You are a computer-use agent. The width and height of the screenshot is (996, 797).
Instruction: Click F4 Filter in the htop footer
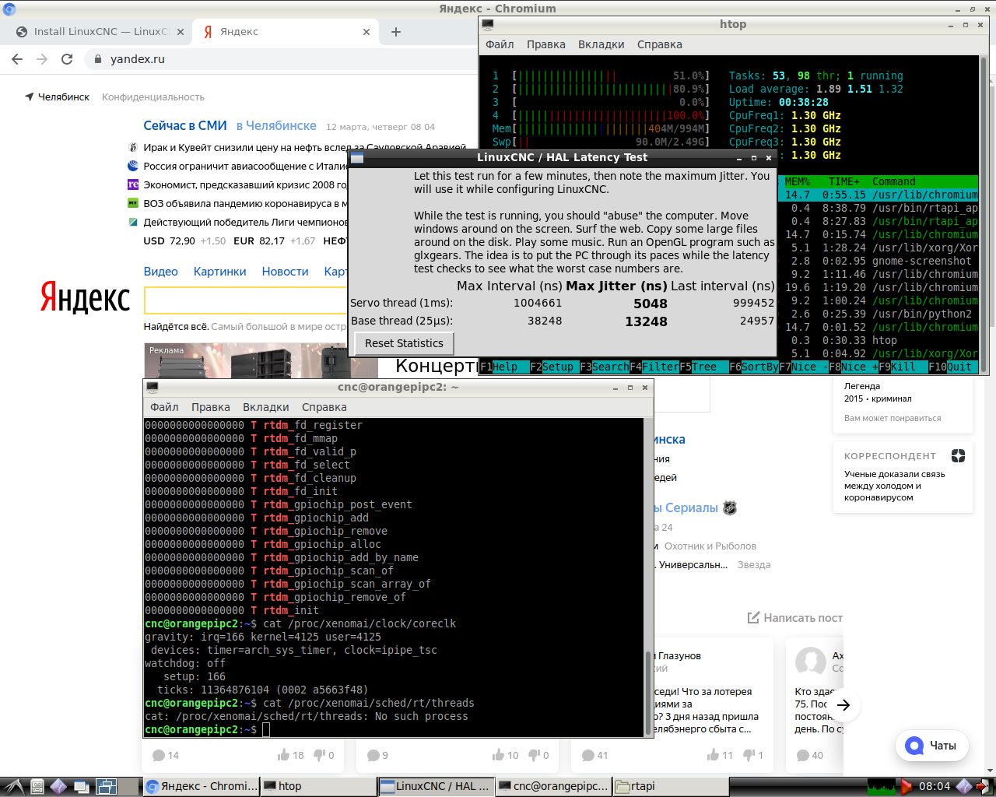point(654,367)
